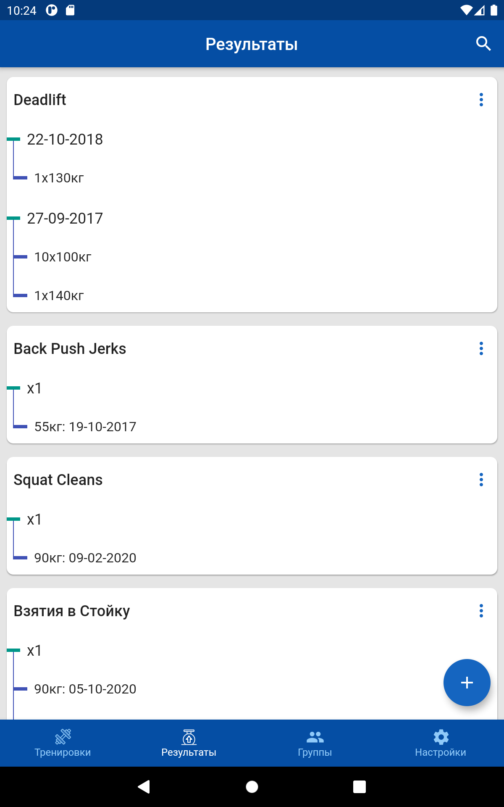Tap the 55кг: 19-10-2017 result row
This screenshot has width=504, height=807.
coord(85,427)
